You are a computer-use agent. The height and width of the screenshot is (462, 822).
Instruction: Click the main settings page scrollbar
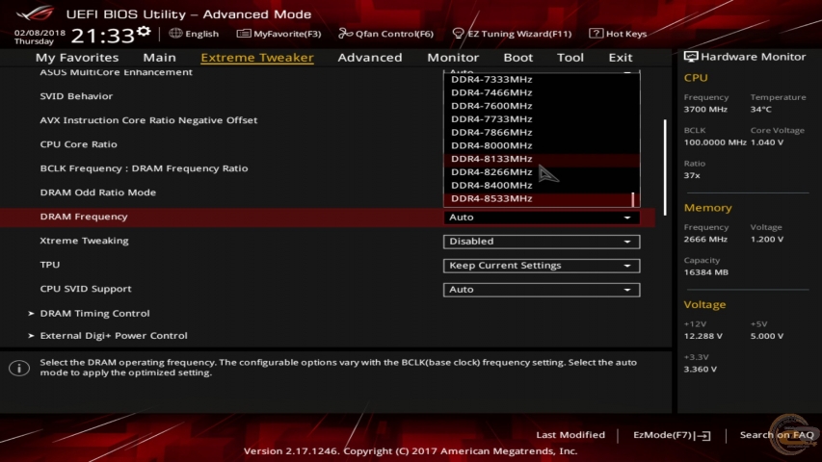tap(665, 167)
